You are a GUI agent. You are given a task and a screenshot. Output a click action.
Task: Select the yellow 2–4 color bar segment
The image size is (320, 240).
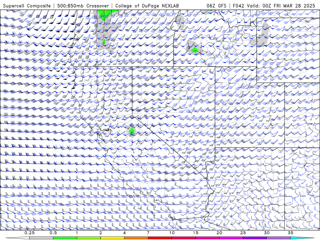(x=112, y=238)
